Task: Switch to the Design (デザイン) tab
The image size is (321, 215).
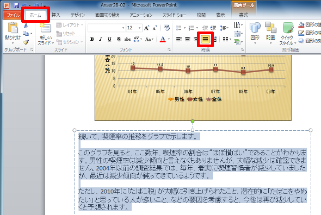Action: click(78, 15)
